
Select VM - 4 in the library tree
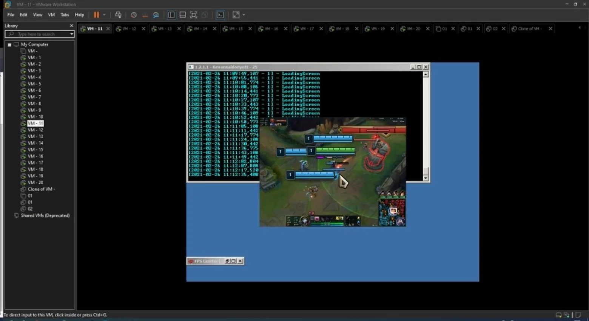[x=34, y=77]
